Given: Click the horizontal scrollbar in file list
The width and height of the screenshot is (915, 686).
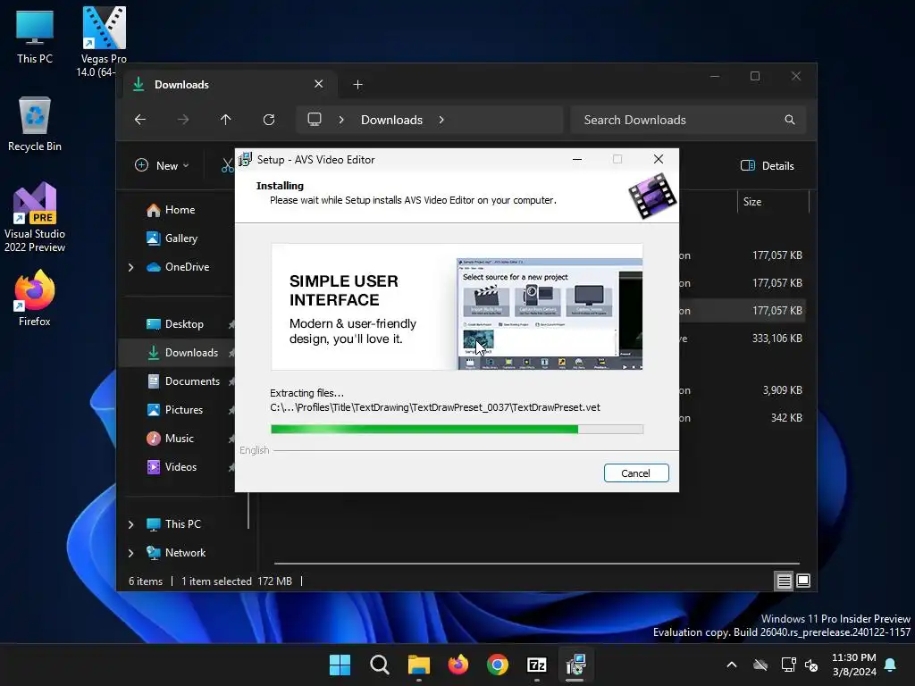Looking at the screenshot, I should tap(536, 564).
